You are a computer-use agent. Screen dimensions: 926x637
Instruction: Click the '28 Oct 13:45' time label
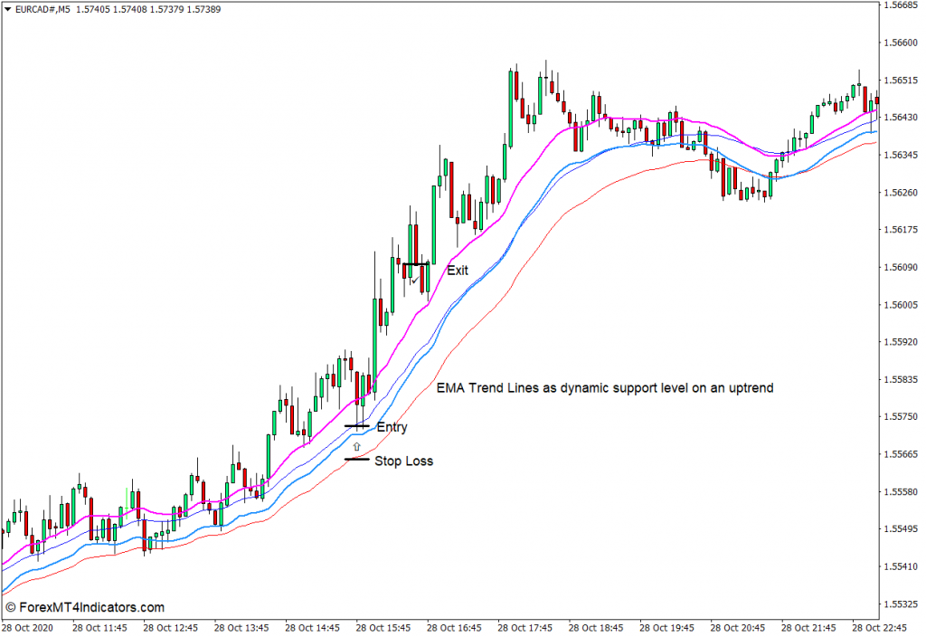(241, 628)
